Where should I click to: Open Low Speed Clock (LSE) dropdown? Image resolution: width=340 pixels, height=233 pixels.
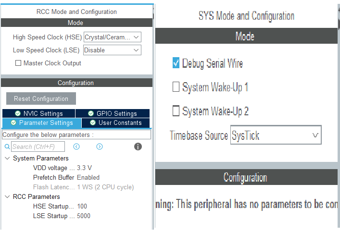point(112,50)
